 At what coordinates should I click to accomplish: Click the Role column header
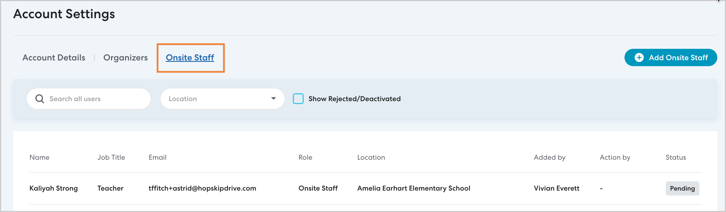(305, 157)
